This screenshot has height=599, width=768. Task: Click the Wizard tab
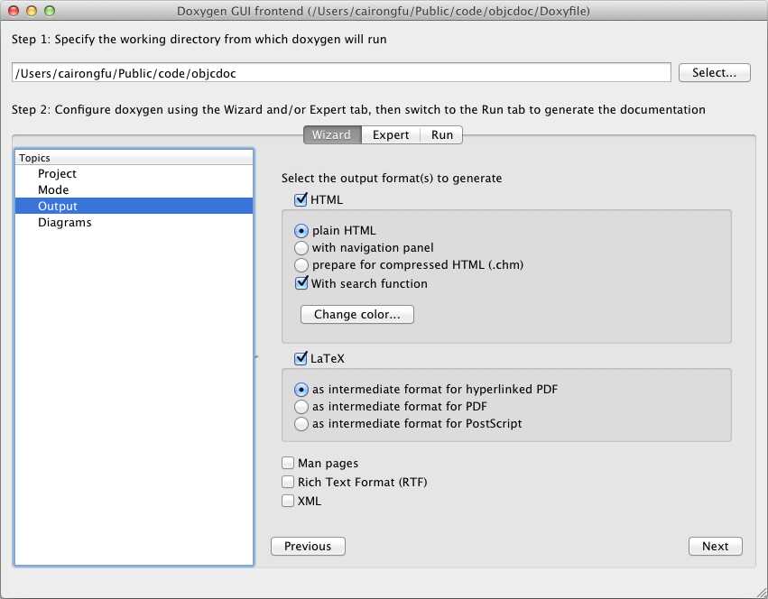point(331,134)
